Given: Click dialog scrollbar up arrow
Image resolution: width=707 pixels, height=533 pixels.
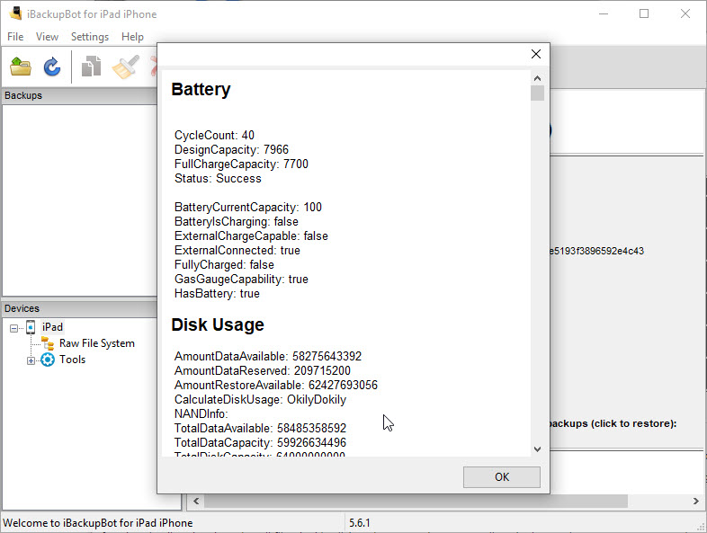Looking at the screenshot, I should (537, 78).
